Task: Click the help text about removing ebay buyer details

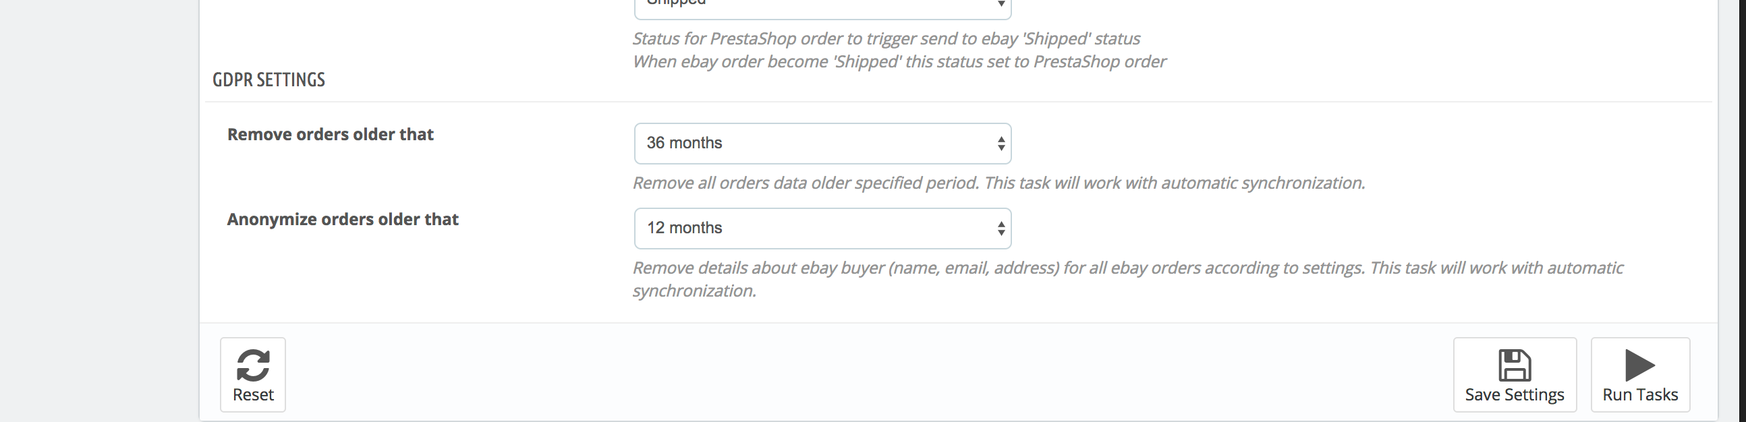Action: pyautogui.click(x=1127, y=279)
